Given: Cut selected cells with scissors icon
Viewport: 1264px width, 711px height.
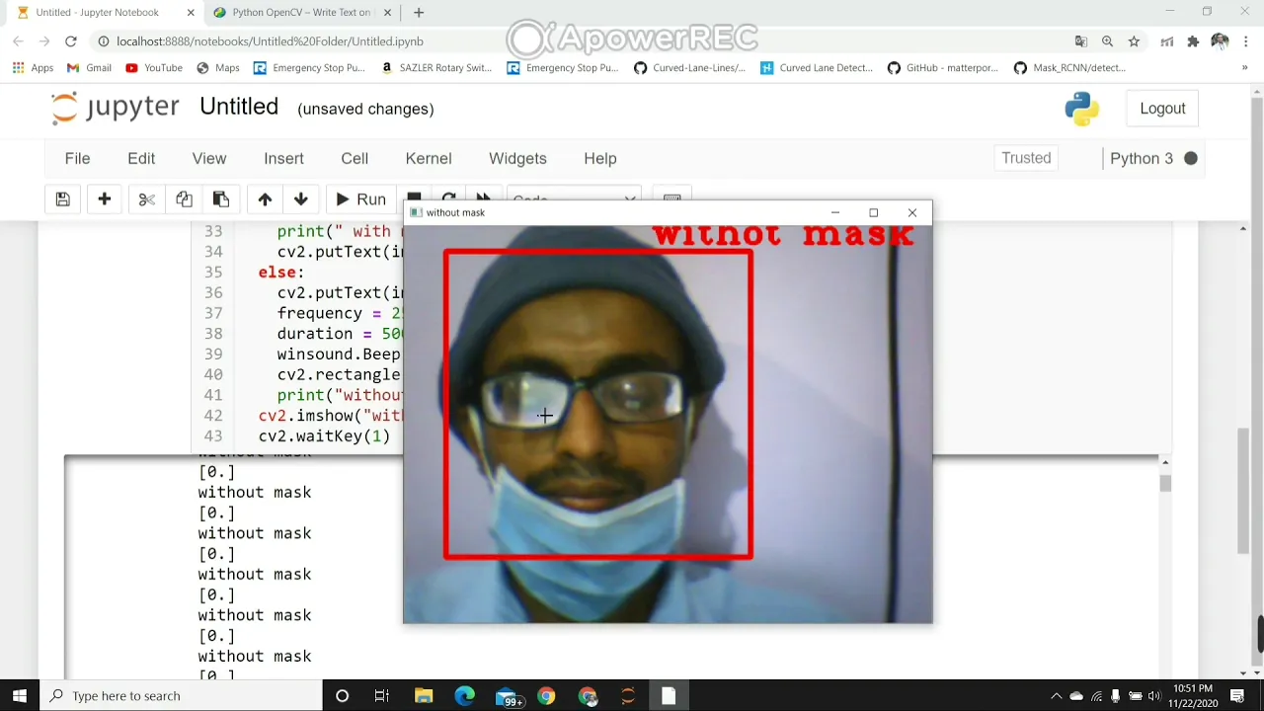Looking at the screenshot, I should point(146,199).
